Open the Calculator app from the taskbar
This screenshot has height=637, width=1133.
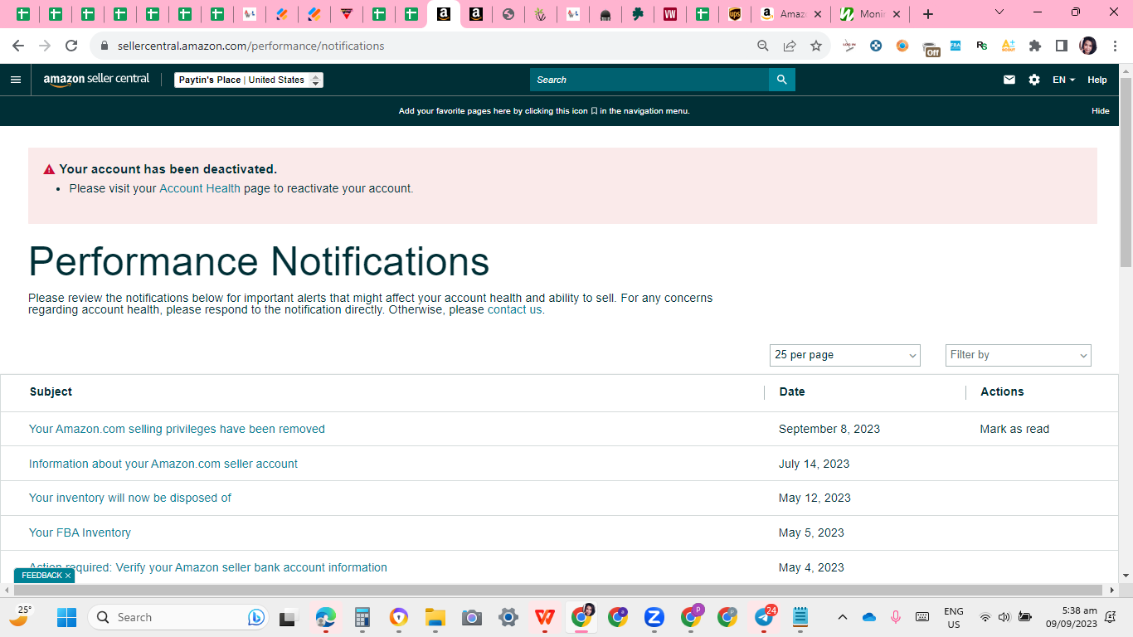tap(362, 617)
